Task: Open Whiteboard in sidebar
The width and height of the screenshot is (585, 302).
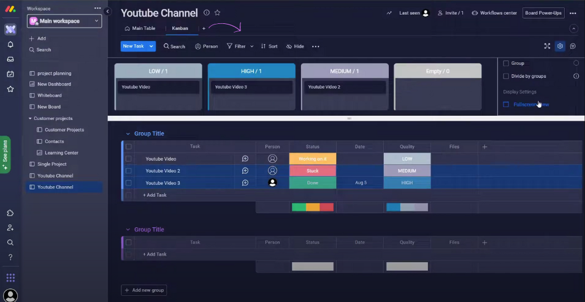Action: (x=49, y=96)
